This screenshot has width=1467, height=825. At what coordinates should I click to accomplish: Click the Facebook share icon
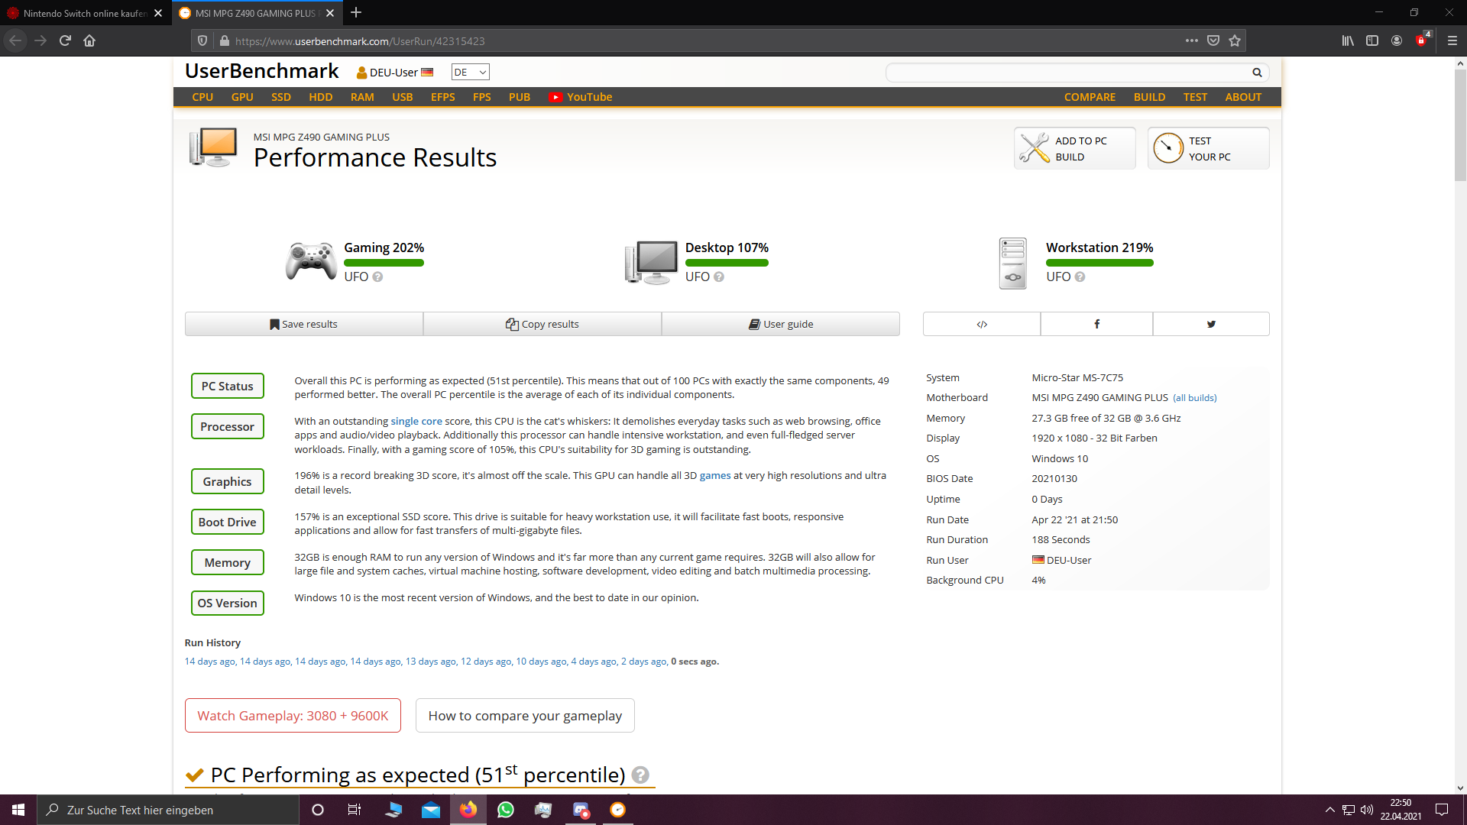pos(1096,324)
